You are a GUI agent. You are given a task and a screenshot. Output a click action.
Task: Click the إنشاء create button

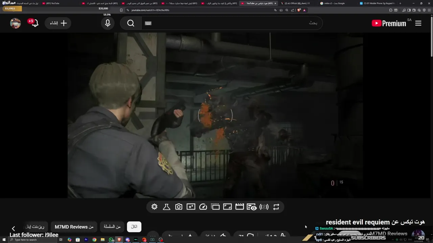58,23
